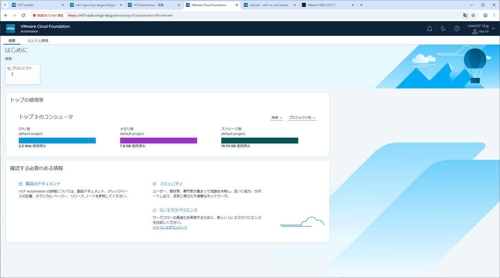
Task: Open the コミュニティ link
Action: [x=171, y=183]
